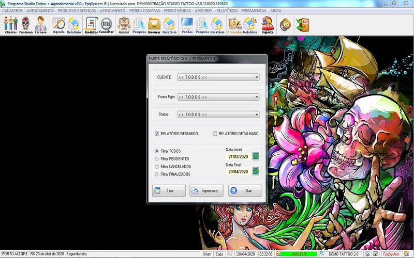The height and width of the screenshot is (258, 414).
Task: Open the AJUDA menu
Action: coord(276,11)
